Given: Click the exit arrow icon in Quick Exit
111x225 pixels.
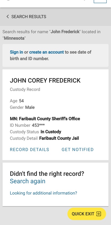Looking at the screenshot, I should pos(99,214).
